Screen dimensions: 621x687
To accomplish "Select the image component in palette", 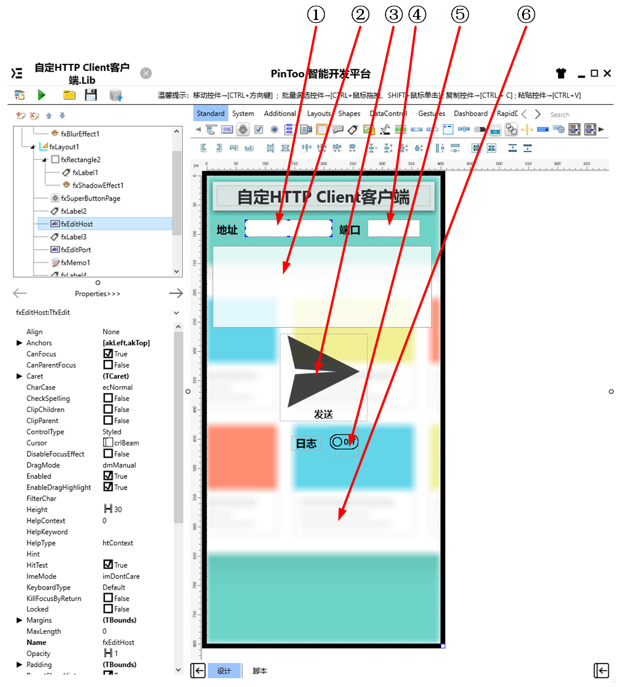I will 369,129.
